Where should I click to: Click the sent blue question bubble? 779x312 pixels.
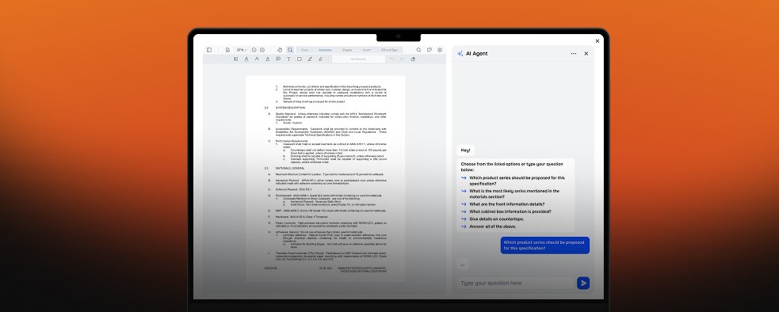click(x=545, y=245)
